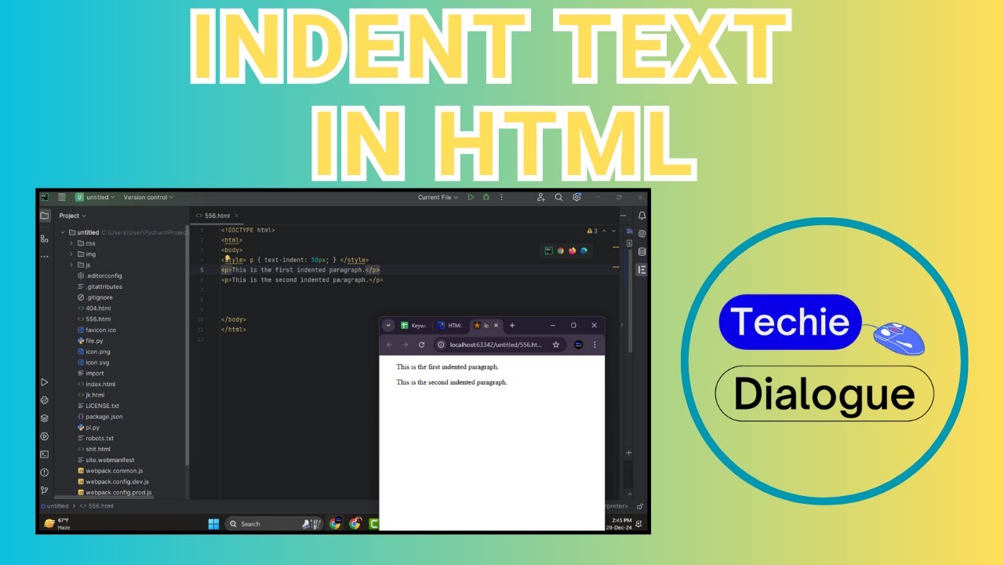
Task: Open Chrome tab search dropdown arrow
Action: pos(388,325)
